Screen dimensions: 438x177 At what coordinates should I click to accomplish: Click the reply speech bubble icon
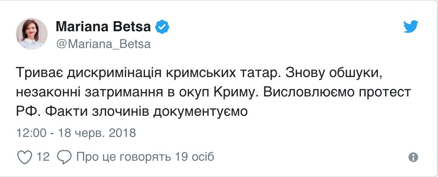tap(64, 157)
